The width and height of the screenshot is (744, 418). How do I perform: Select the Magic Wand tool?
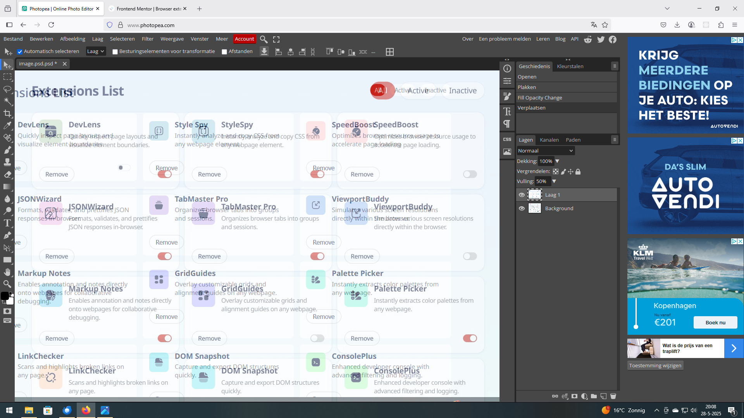(7, 101)
